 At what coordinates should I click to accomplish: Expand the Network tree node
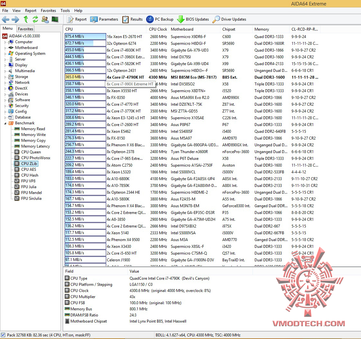5,82
